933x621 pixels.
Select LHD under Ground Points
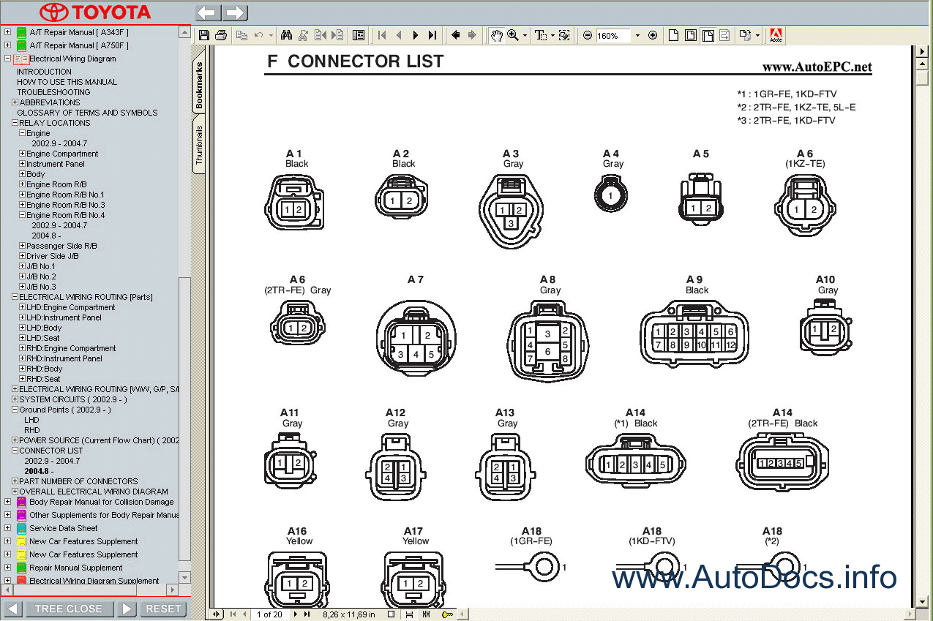click(x=31, y=420)
